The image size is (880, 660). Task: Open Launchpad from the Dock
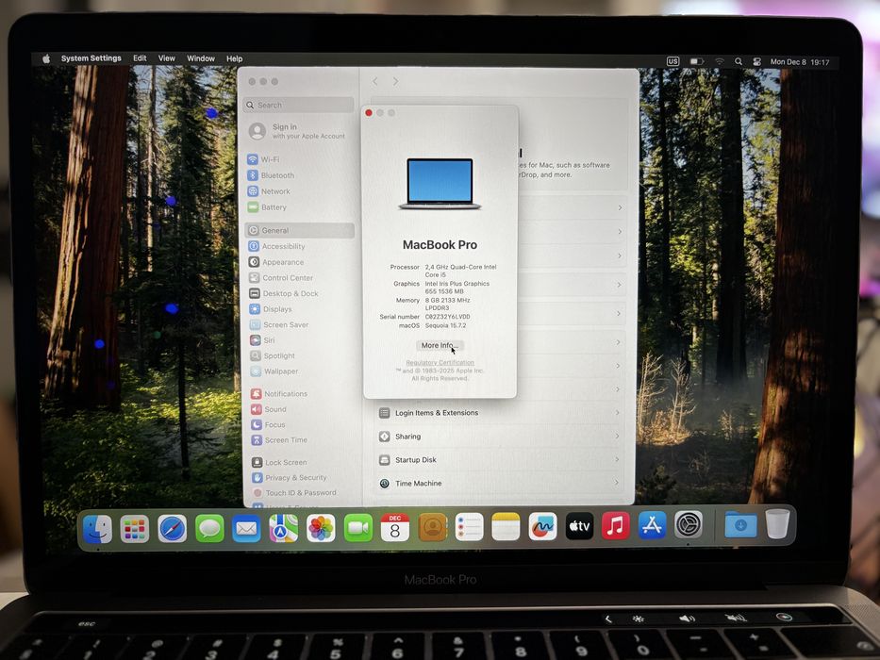[135, 529]
